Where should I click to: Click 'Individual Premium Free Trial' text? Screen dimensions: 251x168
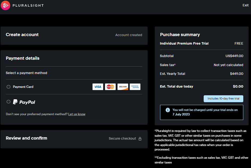(x=184, y=44)
